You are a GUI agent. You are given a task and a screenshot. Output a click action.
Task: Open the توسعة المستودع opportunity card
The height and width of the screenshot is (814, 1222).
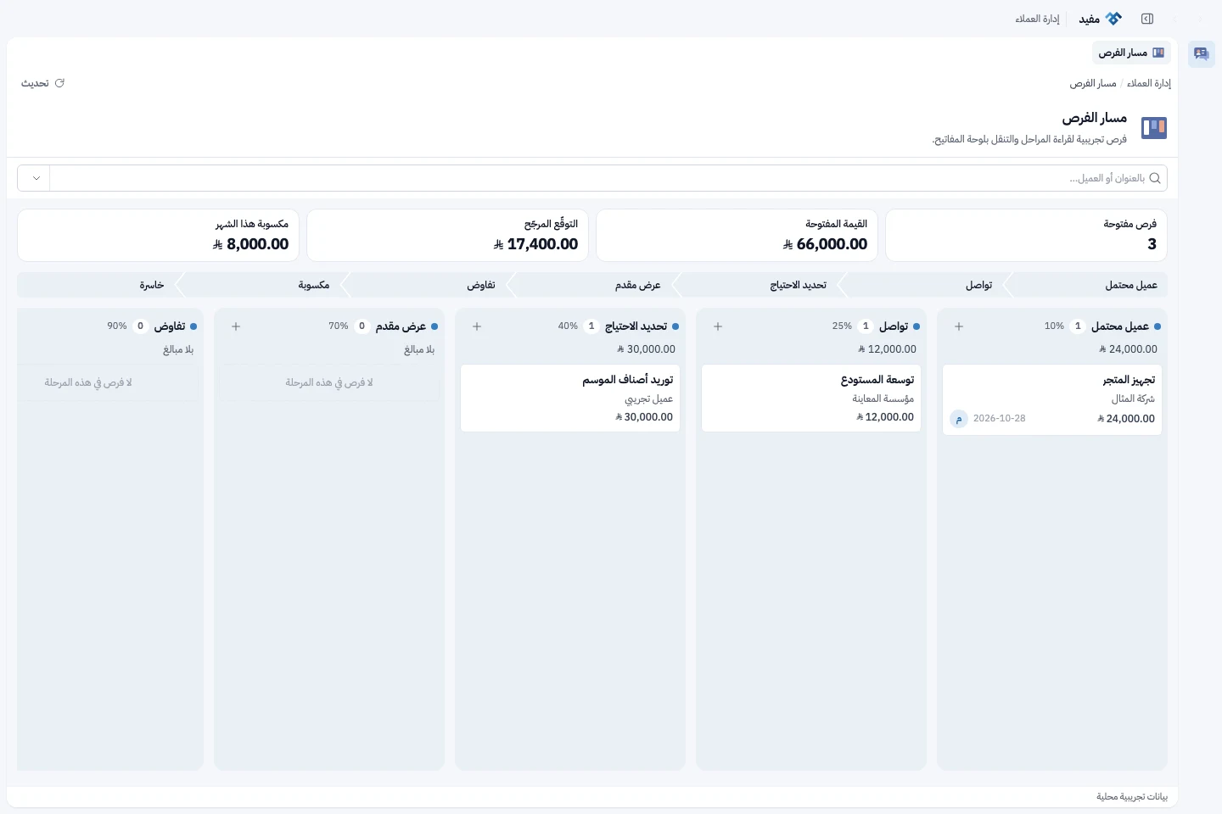[811, 399]
